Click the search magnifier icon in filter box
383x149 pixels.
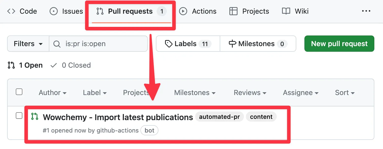click(x=57, y=44)
